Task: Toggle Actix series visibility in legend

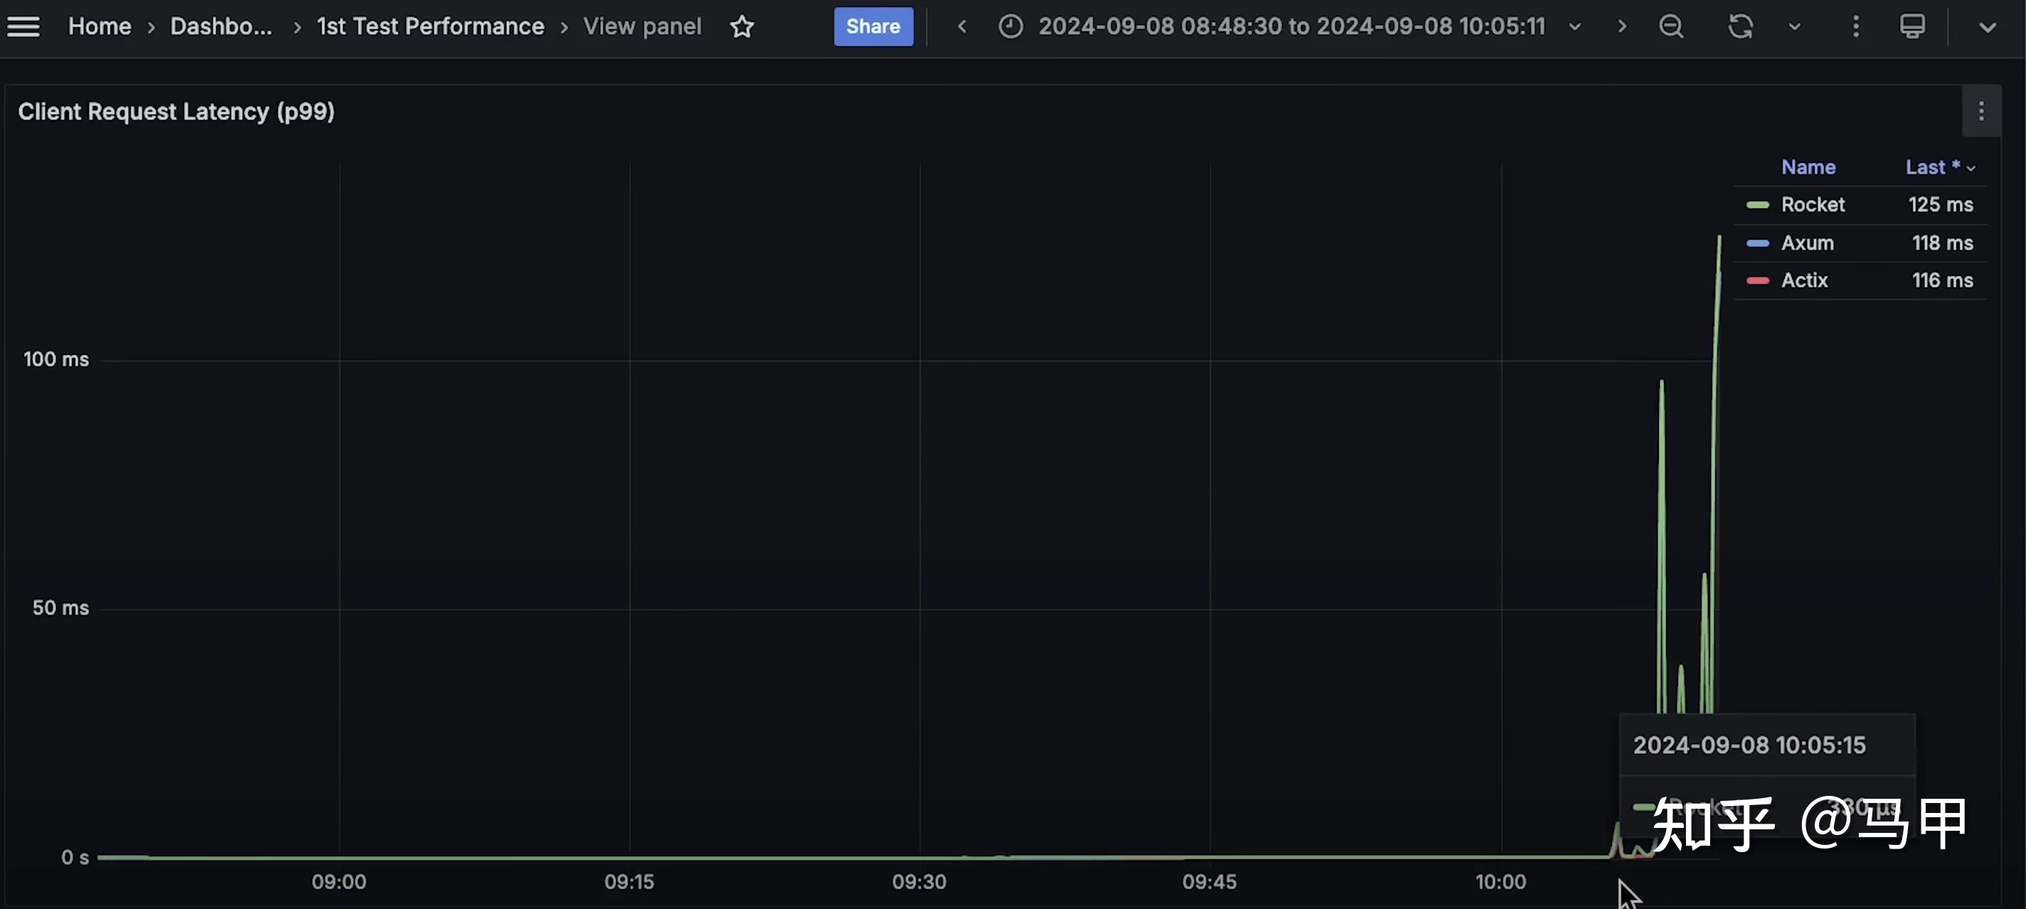Action: (1803, 281)
